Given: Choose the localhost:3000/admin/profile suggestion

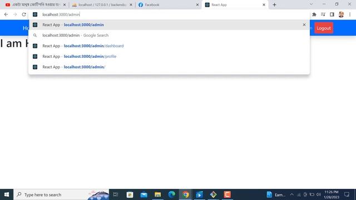Looking at the screenshot, I should tap(169, 57).
